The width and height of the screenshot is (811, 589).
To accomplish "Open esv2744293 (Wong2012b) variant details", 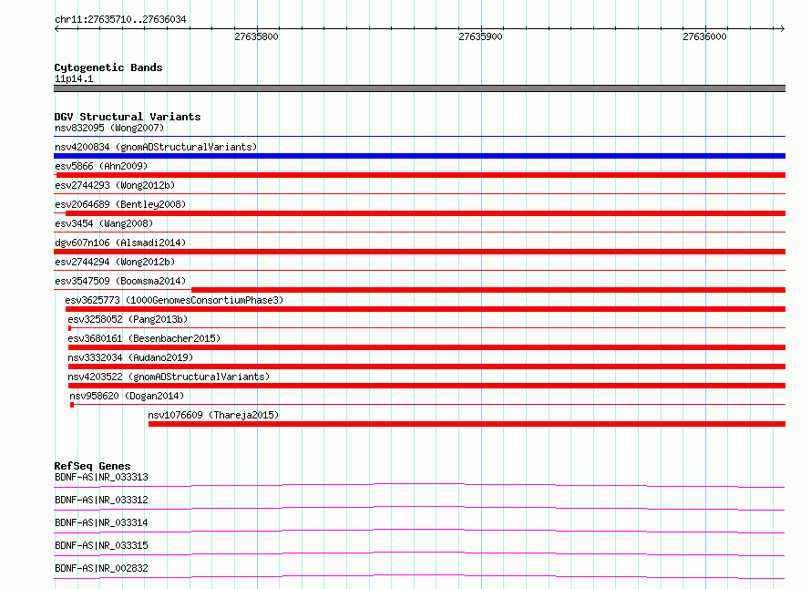I will click(x=115, y=185).
